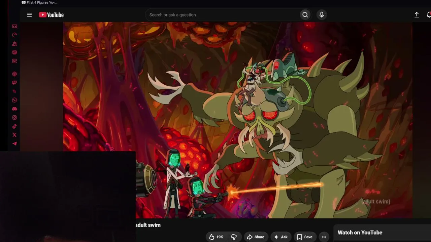431x242 pixels.
Task: Select the 'First 4 Figures Yu-...' browser tab
Action: coord(40,3)
